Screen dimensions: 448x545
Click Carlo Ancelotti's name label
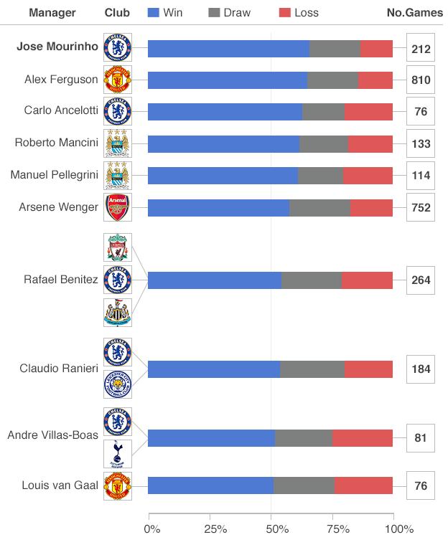click(61, 110)
